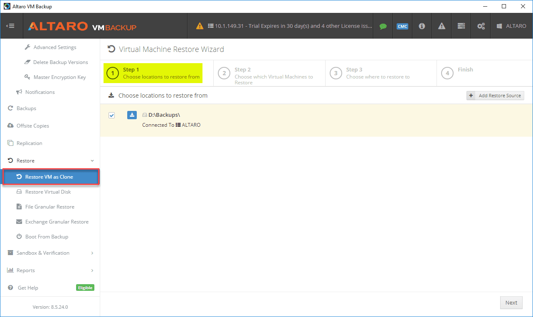Viewport: 533px width, 317px height.
Task: Maximize the Altaro VM Backup window
Action: [504, 6]
